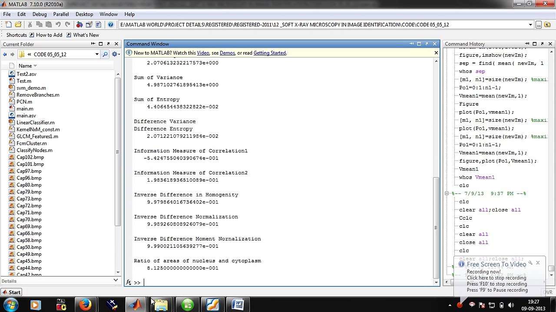Open the current directory path dropdown
The height and width of the screenshot is (312, 556).
[x=530, y=25]
